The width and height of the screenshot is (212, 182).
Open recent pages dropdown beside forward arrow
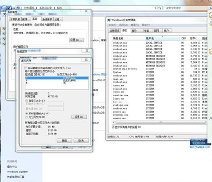(x=14, y=8)
